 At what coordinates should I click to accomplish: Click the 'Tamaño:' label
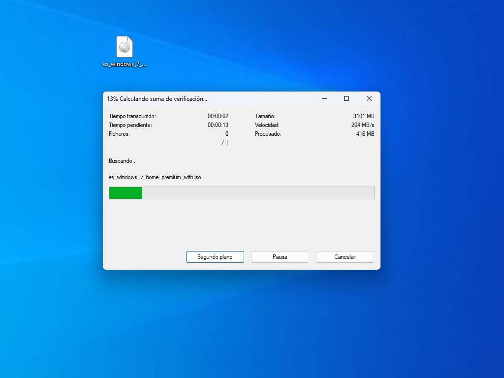click(265, 116)
